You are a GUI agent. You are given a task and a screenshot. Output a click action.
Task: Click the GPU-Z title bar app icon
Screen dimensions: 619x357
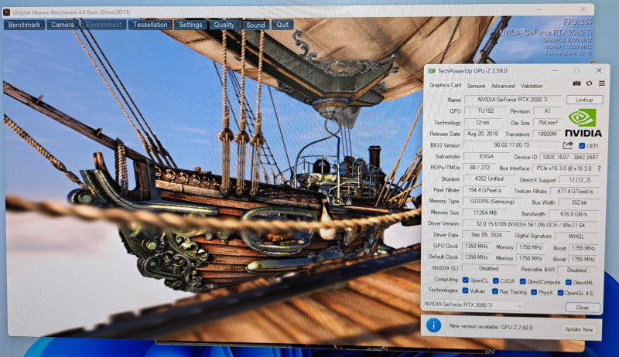(432, 71)
